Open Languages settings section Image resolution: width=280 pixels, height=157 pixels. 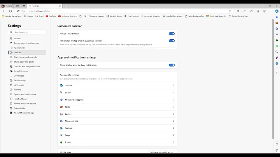point(27,85)
